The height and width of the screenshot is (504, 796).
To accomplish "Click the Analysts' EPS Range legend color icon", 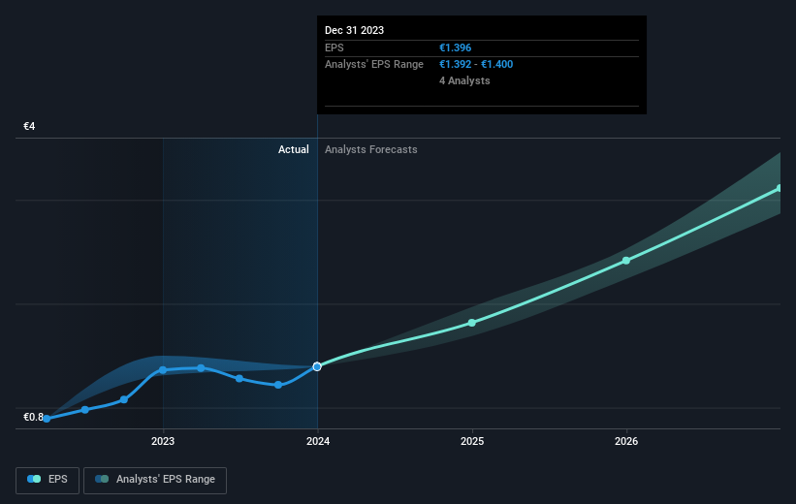I will [102, 479].
